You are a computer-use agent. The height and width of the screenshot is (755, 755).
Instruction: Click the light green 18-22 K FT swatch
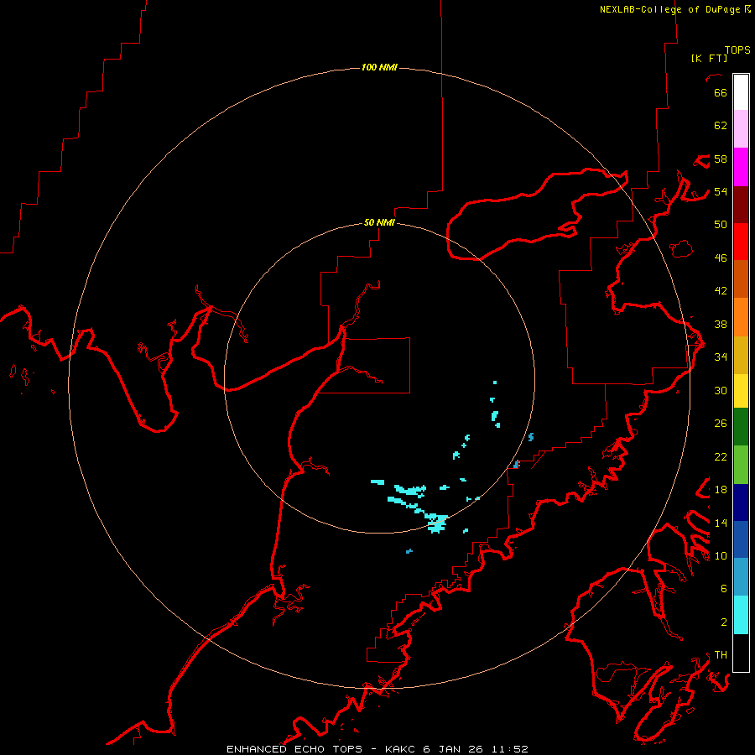pyautogui.click(x=741, y=465)
